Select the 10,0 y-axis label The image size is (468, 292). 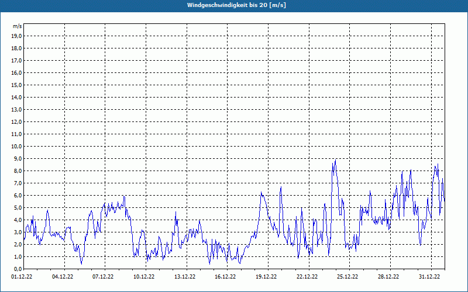pos(16,147)
